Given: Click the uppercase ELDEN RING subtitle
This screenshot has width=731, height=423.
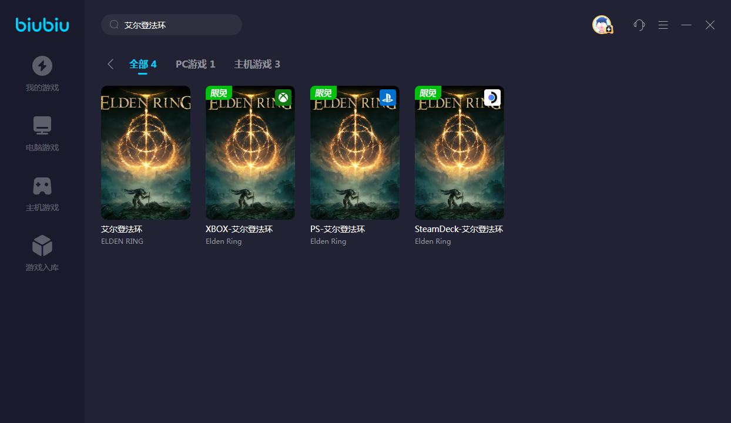Looking at the screenshot, I should pos(122,241).
